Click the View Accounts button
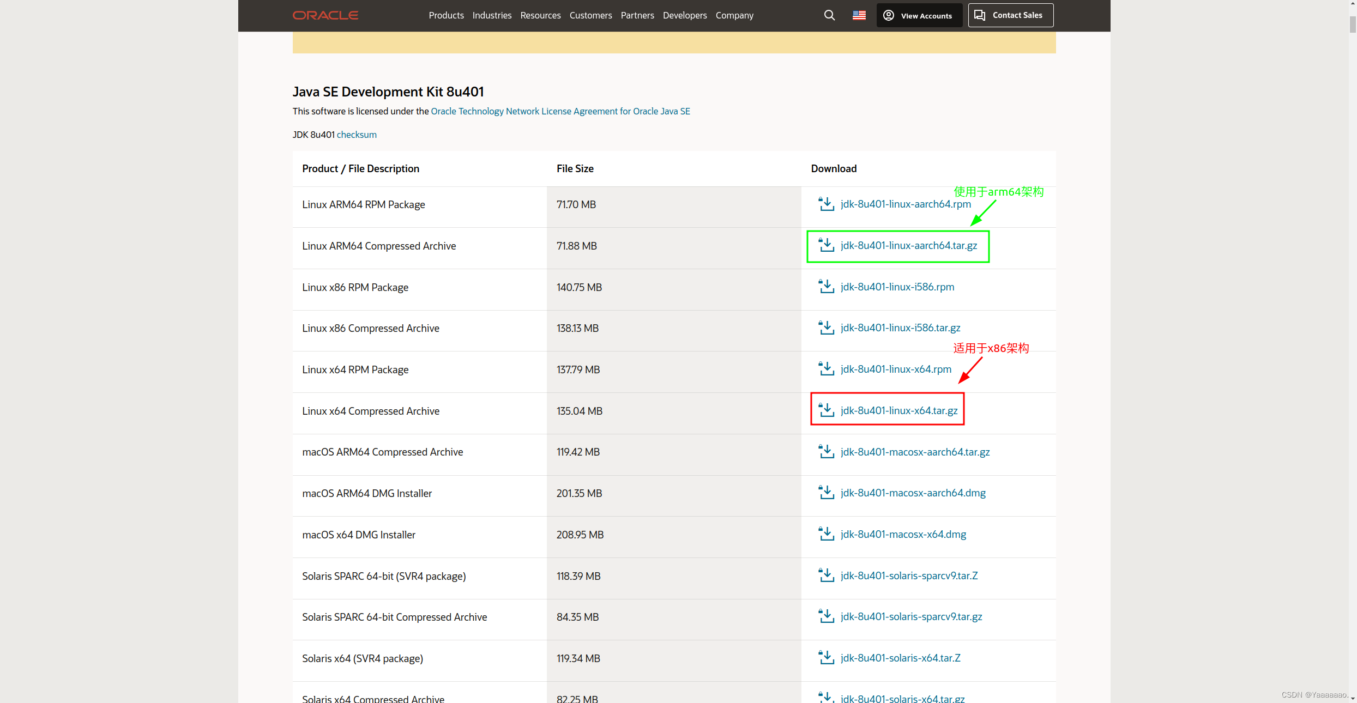The image size is (1357, 703). [x=919, y=15]
